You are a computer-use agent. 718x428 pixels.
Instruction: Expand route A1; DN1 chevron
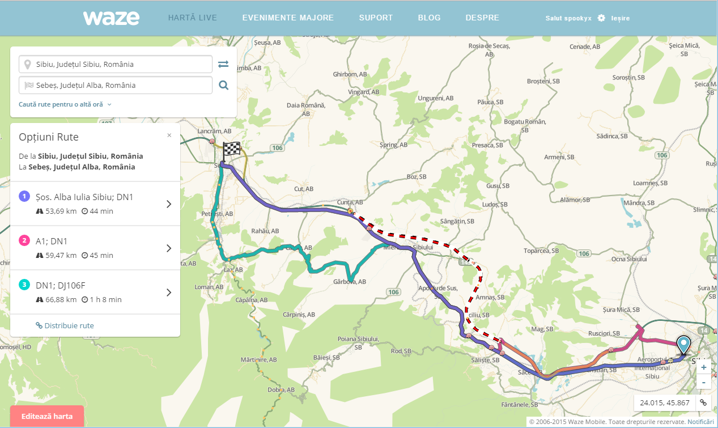168,248
